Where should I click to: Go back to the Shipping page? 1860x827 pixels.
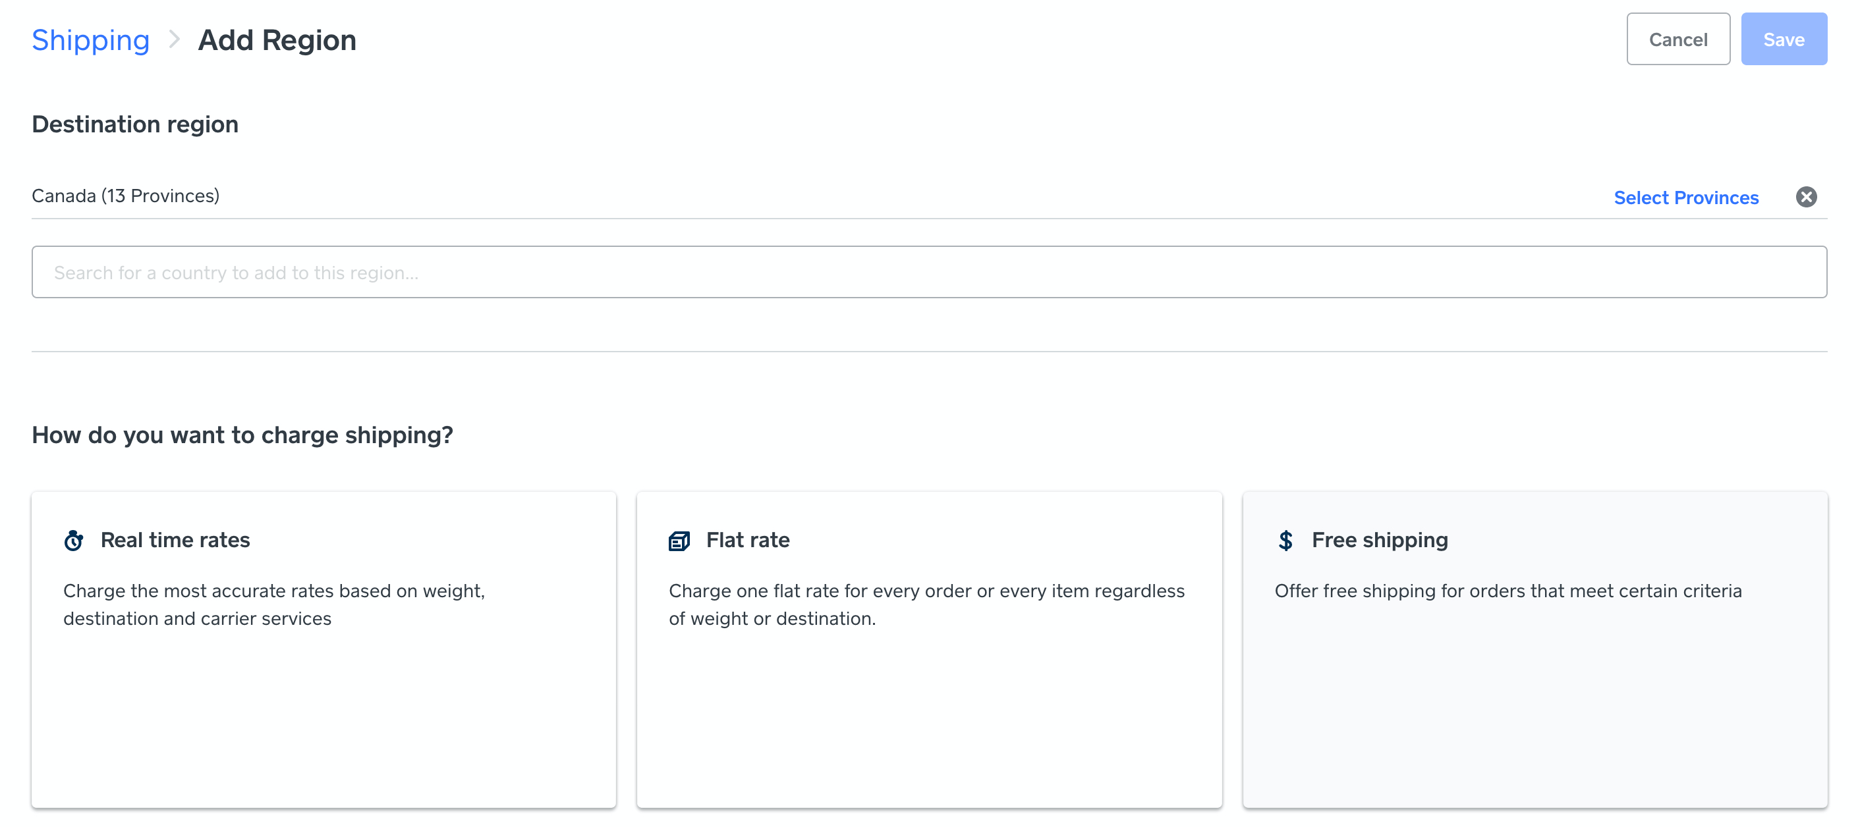(x=90, y=40)
